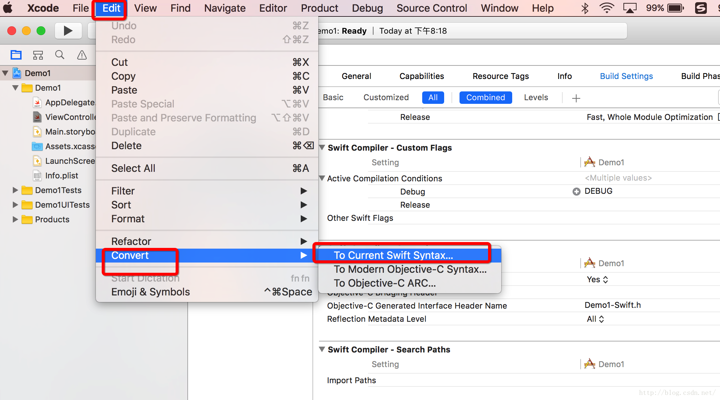Image resolution: width=720 pixels, height=400 pixels.
Task: Select Info.plist in the navigator
Action: [61, 176]
